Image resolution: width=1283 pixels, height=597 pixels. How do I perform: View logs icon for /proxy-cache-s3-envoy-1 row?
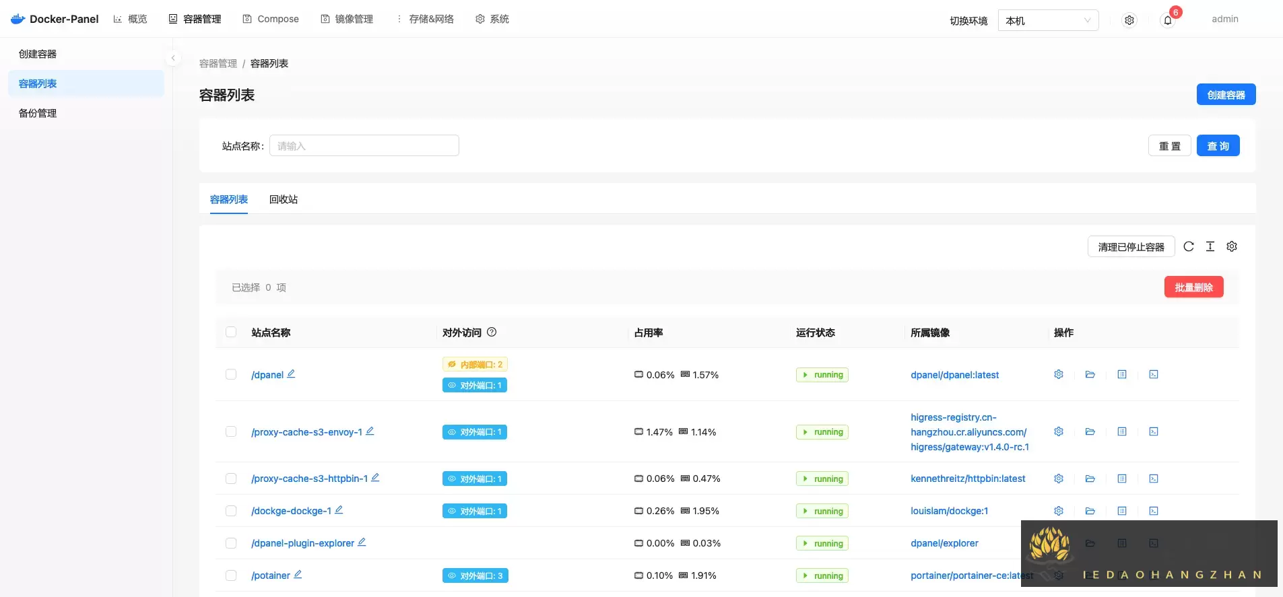[x=1122, y=431]
